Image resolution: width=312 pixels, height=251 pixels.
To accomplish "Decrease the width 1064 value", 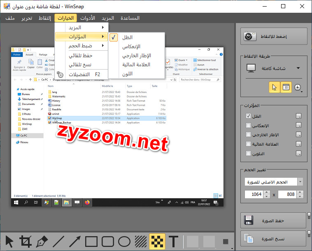I will [x=267, y=196].
